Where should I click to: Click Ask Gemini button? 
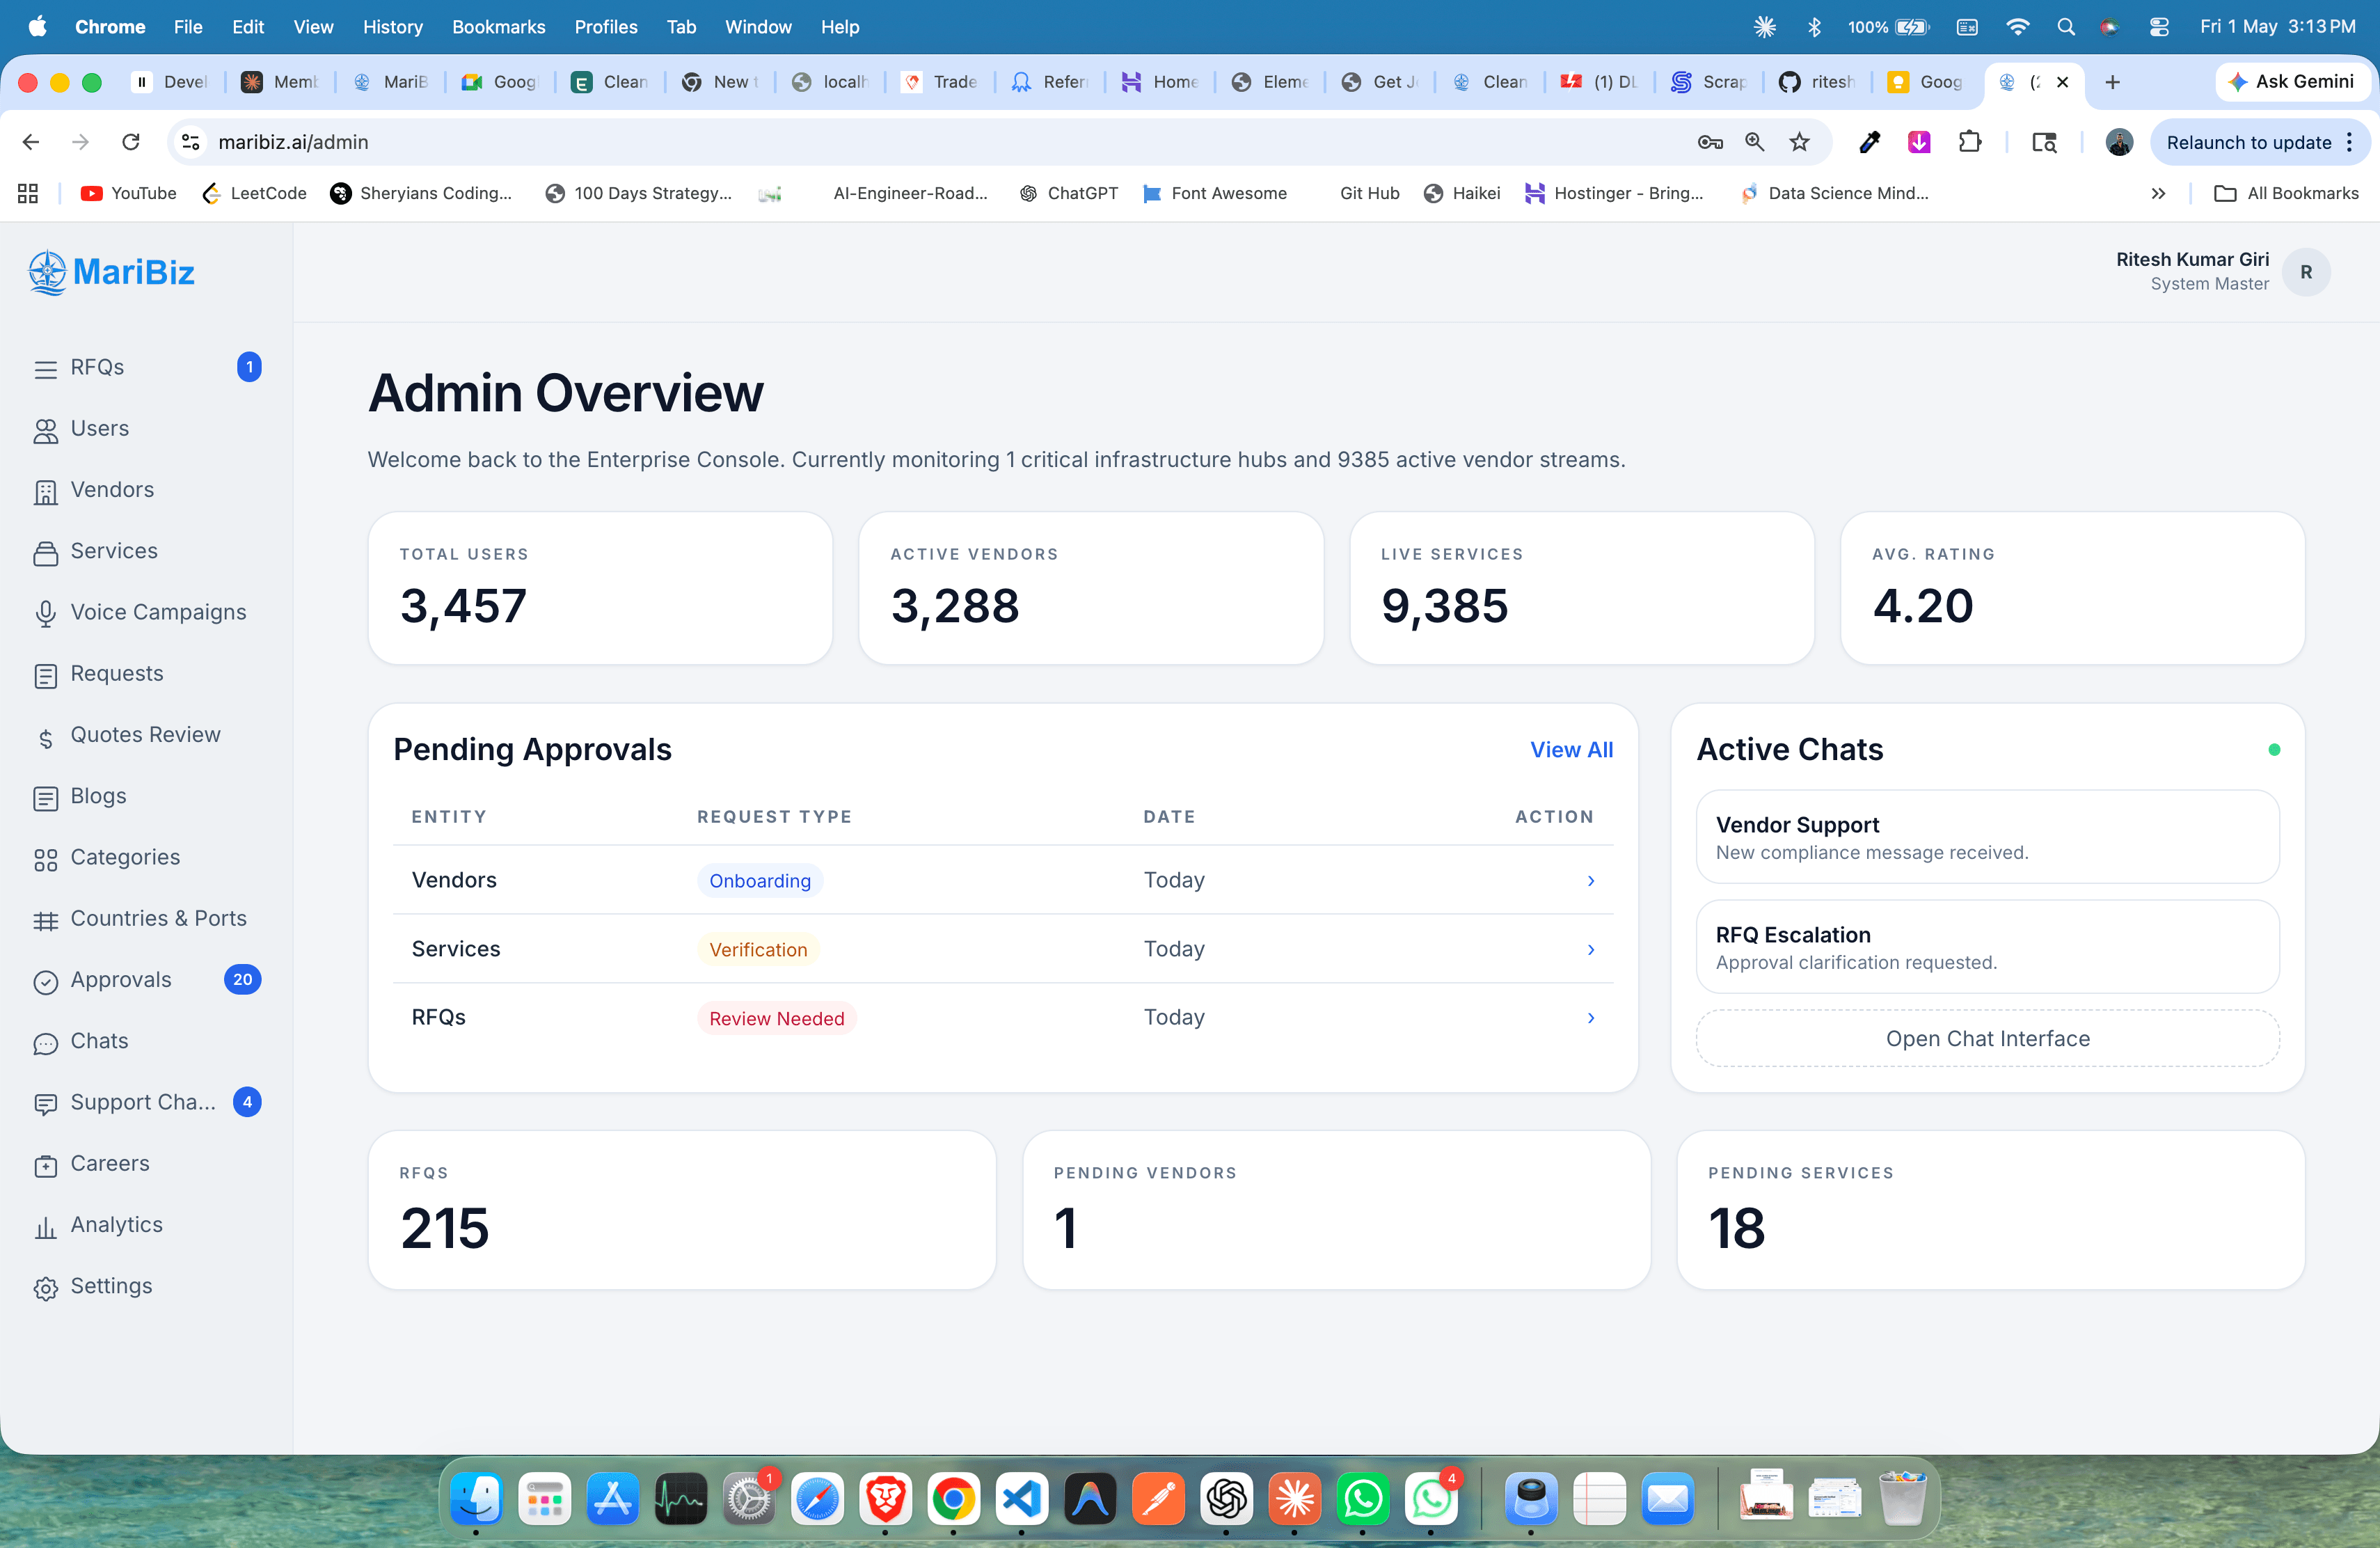point(2292,82)
